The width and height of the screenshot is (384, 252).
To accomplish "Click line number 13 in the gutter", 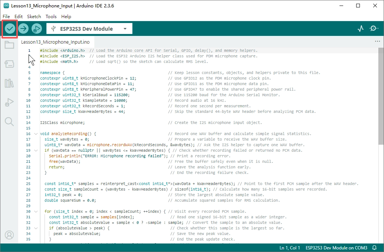I will pos(28,117).
